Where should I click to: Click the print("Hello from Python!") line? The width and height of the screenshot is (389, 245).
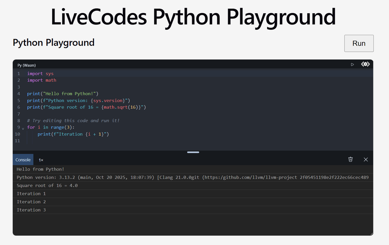63,94
